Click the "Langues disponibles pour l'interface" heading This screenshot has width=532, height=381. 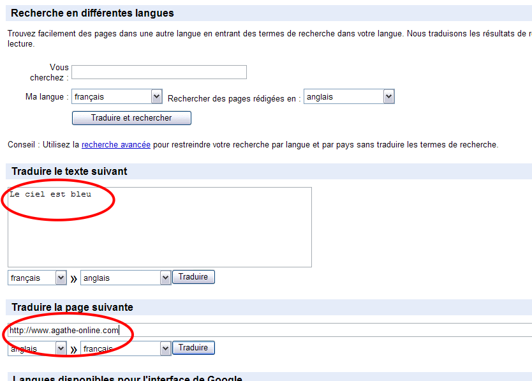[127, 378]
